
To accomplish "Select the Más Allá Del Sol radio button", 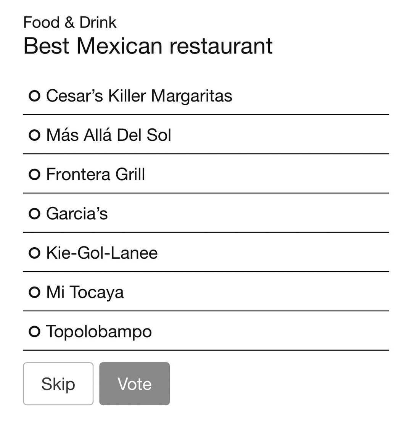I will pyautogui.click(x=34, y=135).
